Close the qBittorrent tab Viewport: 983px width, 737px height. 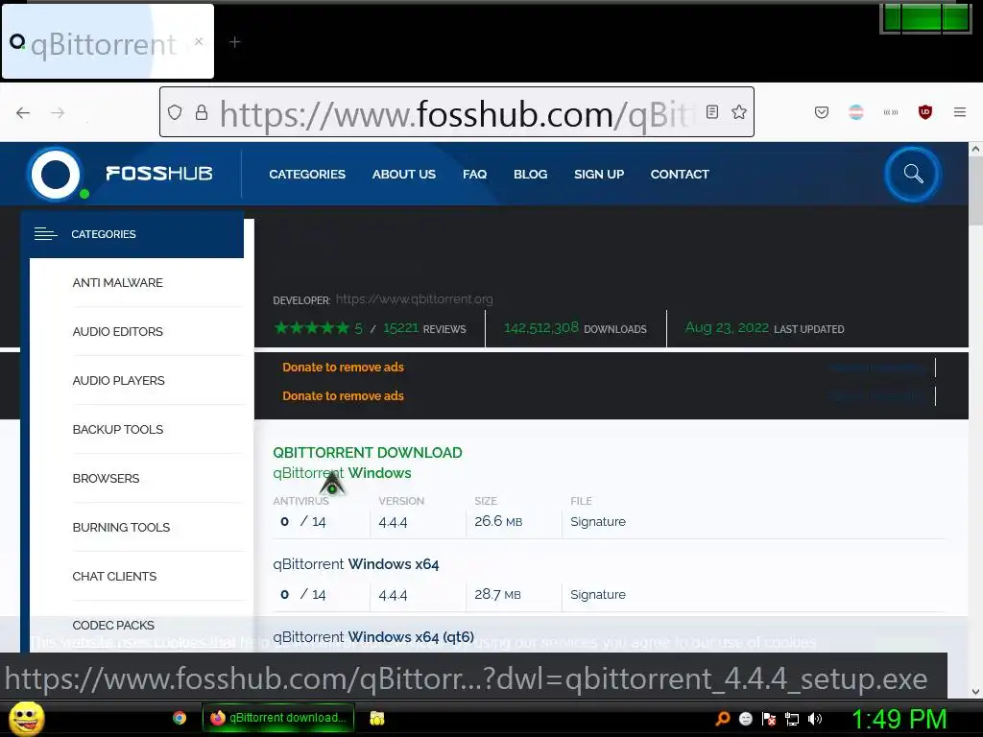199,41
